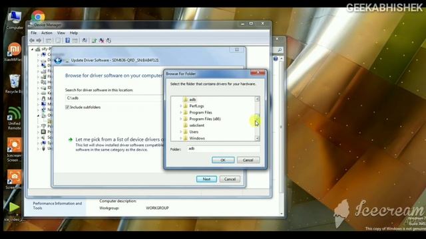Click the red uninstall device toolbar icon
This screenshot has width=426, height=239.
[x=101, y=40]
